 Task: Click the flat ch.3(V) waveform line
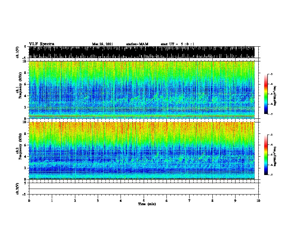coord(142,189)
